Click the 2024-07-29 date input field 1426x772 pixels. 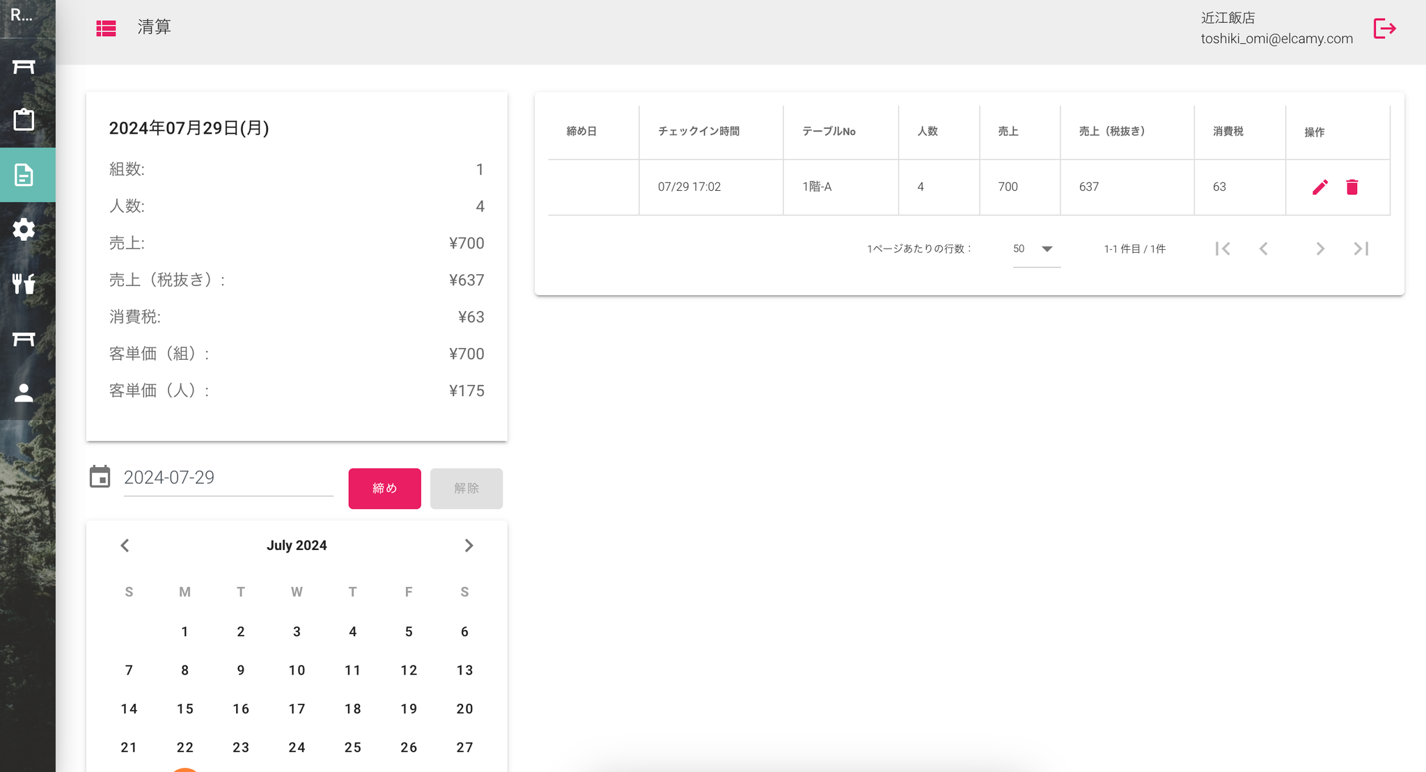[228, 478]
